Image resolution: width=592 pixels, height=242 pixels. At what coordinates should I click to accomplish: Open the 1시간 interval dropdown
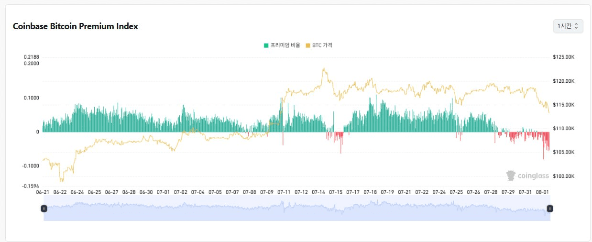click(x=568, y=26)
